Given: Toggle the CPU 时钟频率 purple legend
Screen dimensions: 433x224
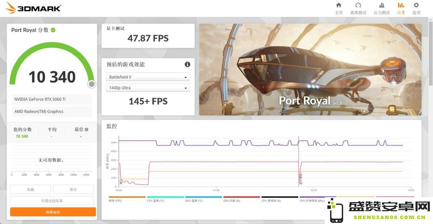Looking at the screenshot, I should click(x=317, y=199).
